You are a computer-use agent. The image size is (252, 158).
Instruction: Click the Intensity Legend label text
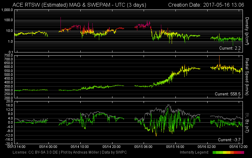pos(195,153)
